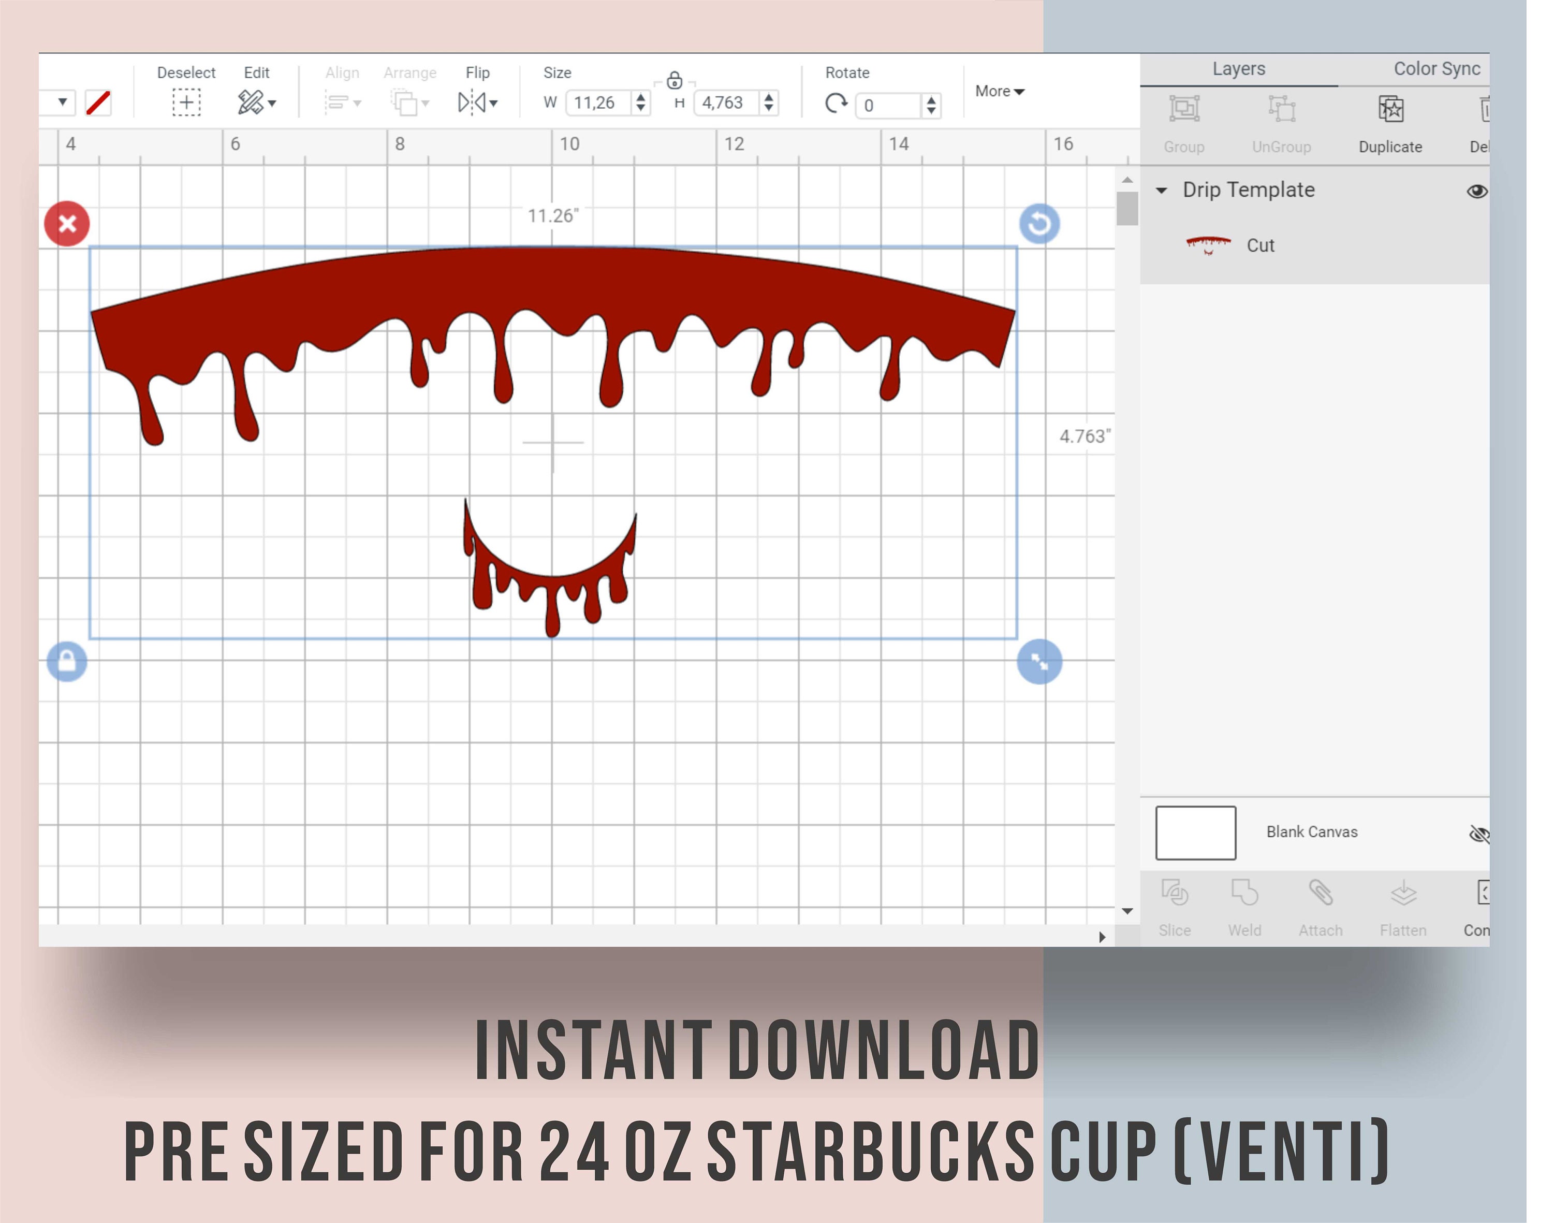Screen dimensions: 1553x1223
Task: Click the 11.26" width dimension label
Action: point(553,215)
